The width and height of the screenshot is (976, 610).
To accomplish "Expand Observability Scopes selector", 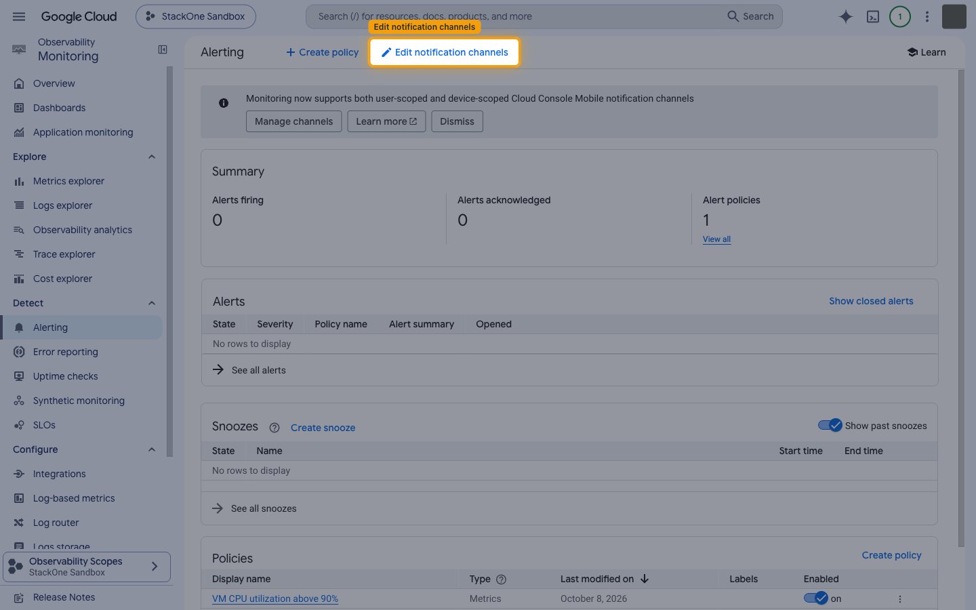I will point(87,567).
